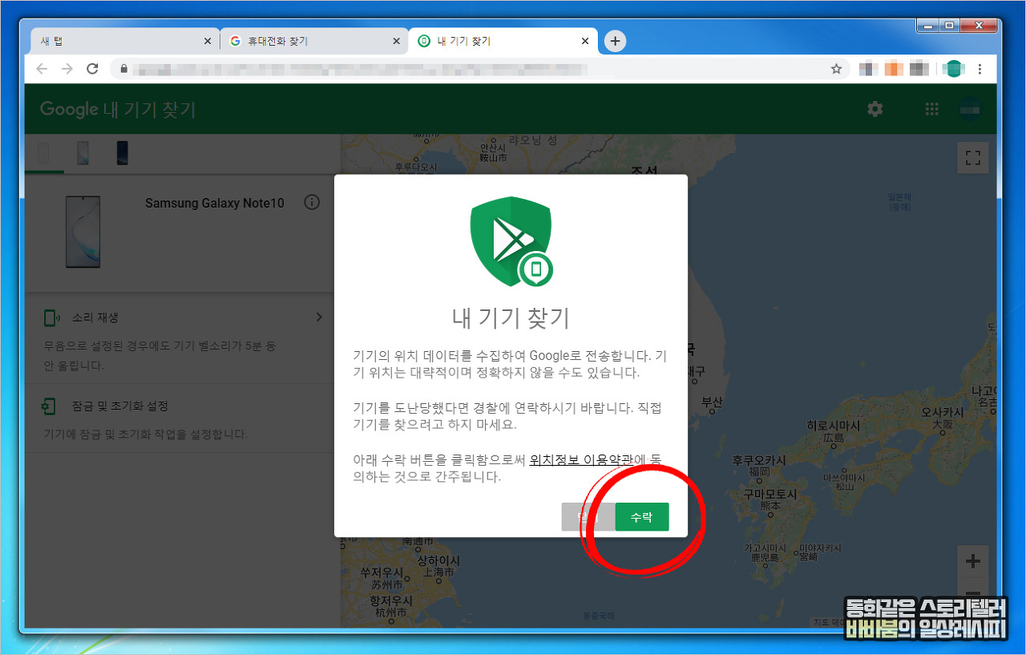The image size is (1026, 655).
Task: Click the green 수락 accept button
Action: pyautogui.click(x=642, y=517)
